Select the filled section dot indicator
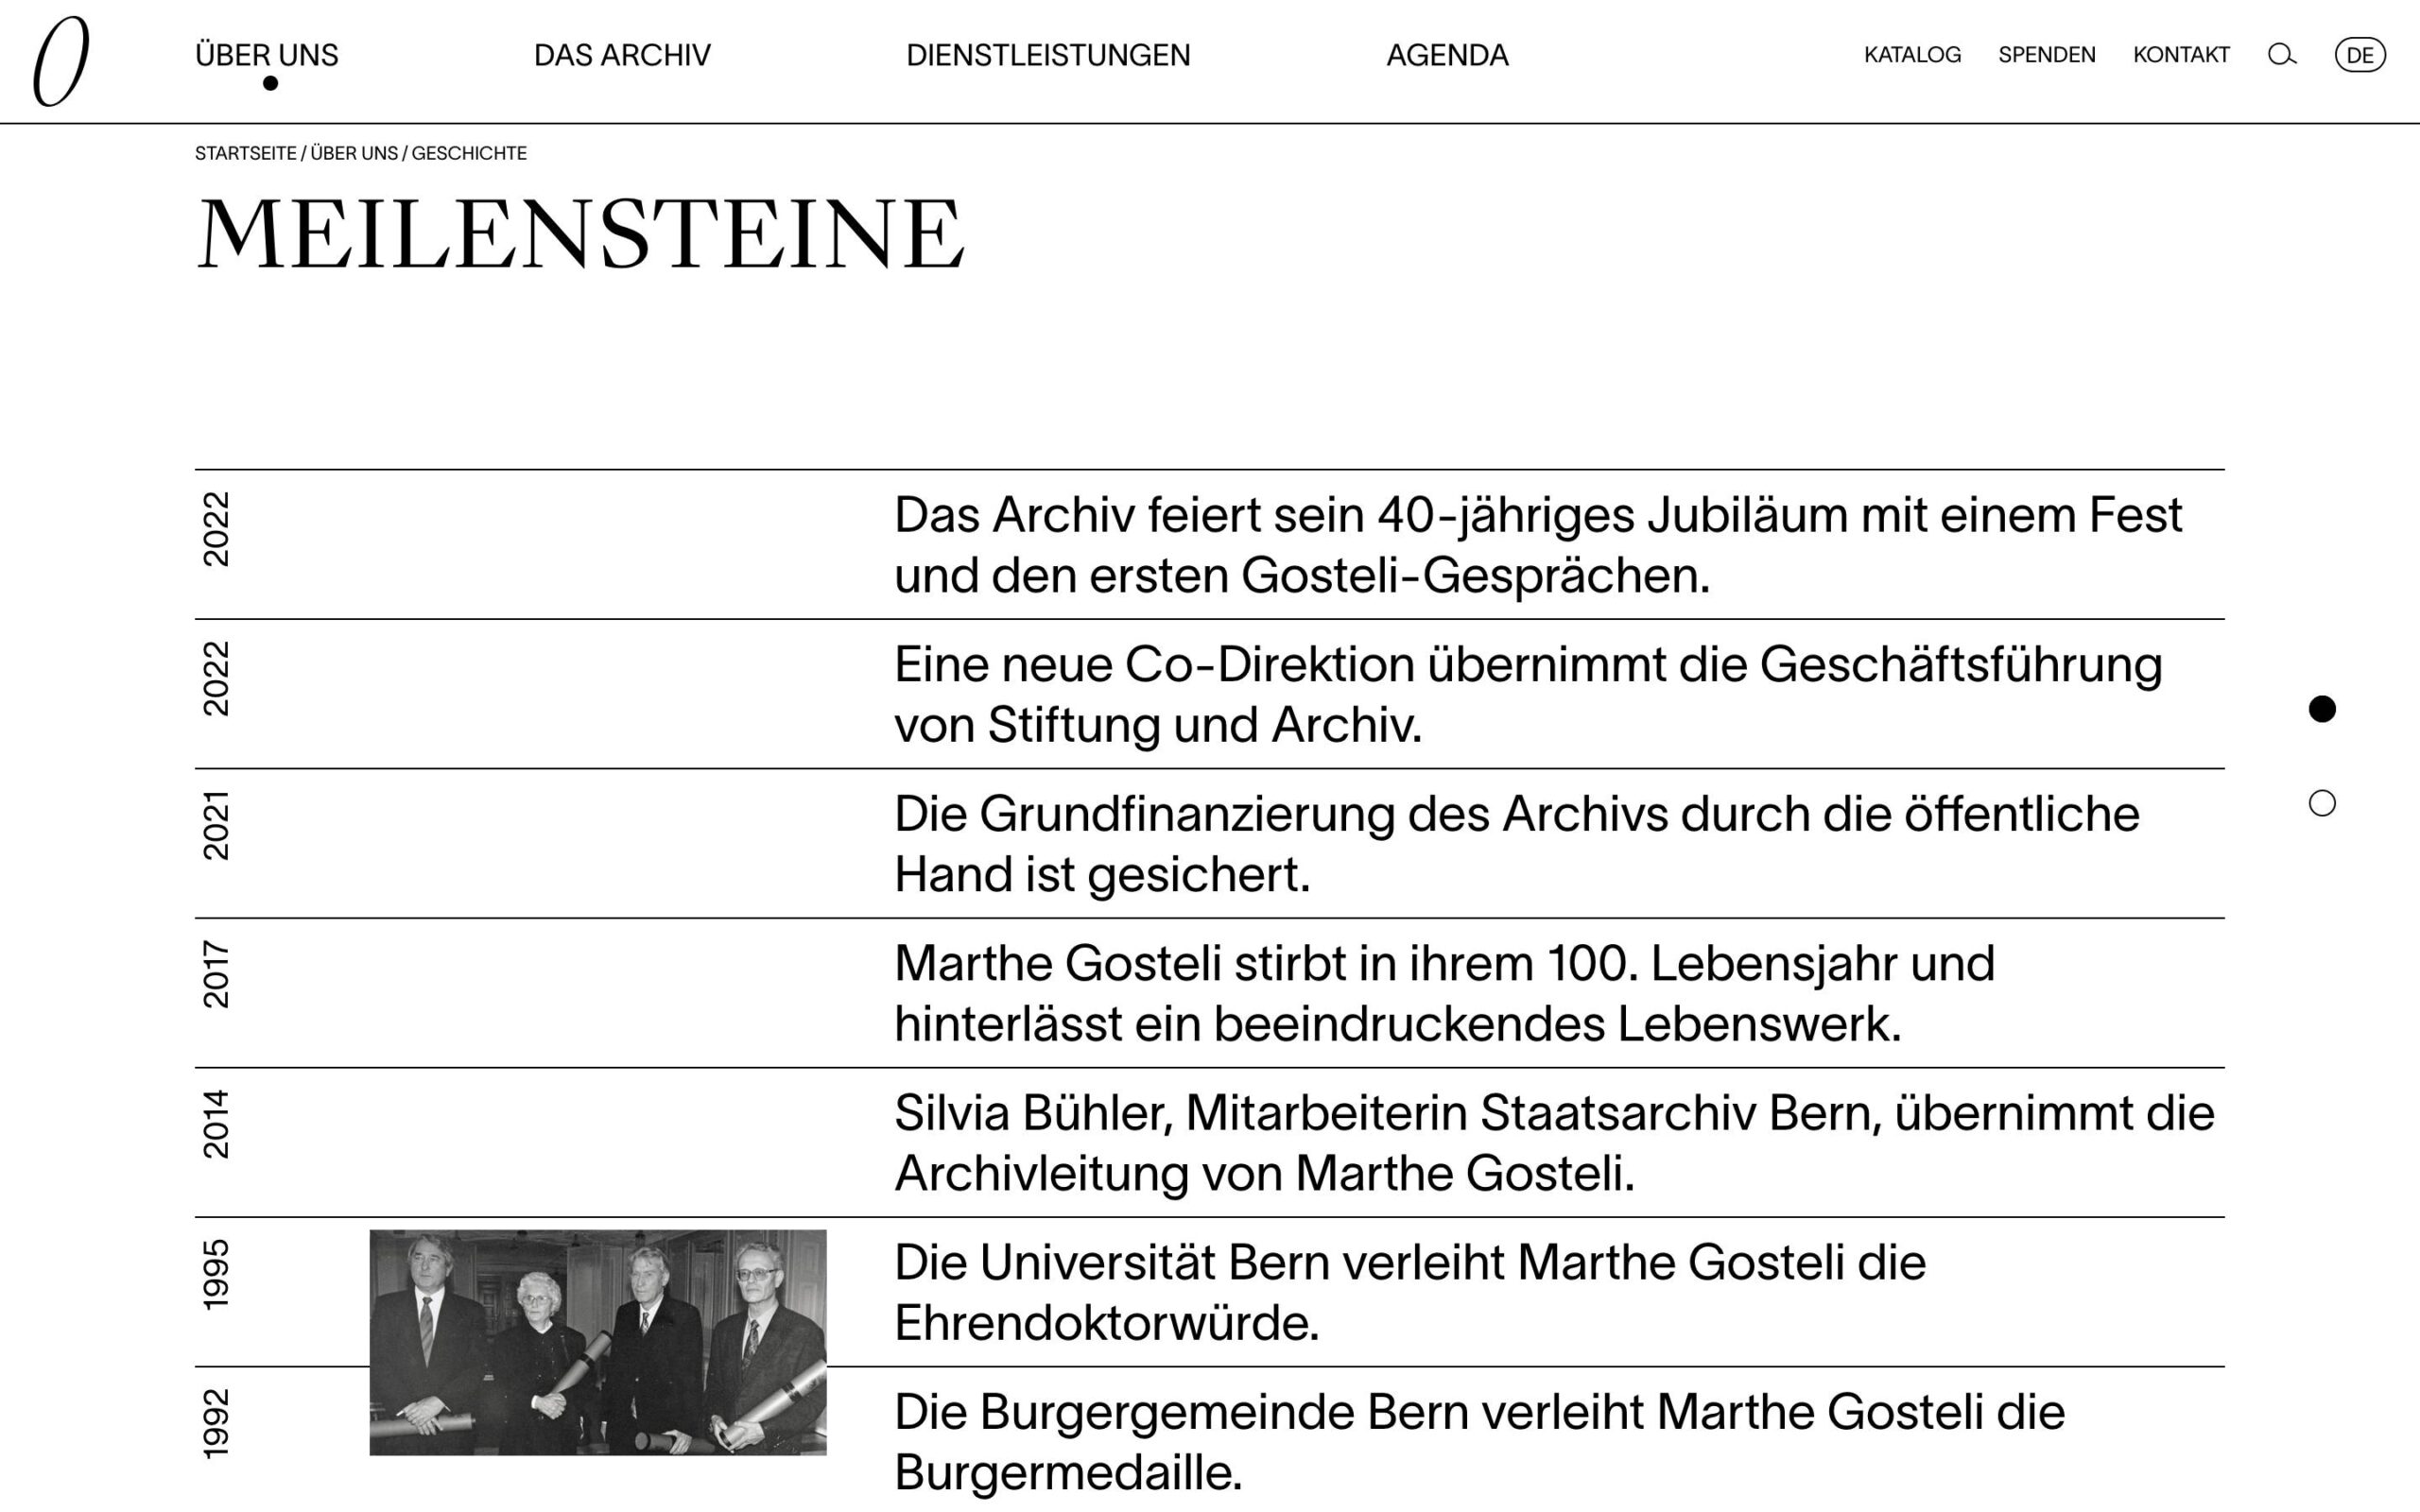The image size is (2420, 1512). click(x=2322, y=709)
